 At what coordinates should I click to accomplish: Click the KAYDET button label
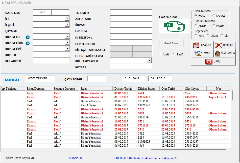[206, 45]
